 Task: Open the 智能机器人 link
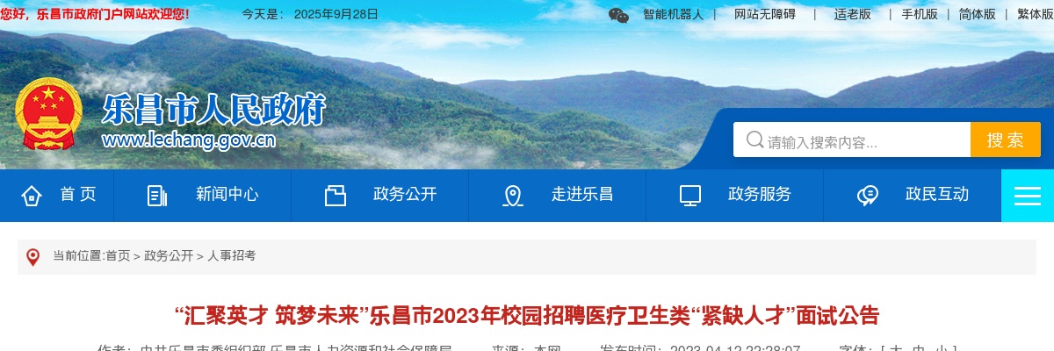pyautogui.click(x=674, y=14)
